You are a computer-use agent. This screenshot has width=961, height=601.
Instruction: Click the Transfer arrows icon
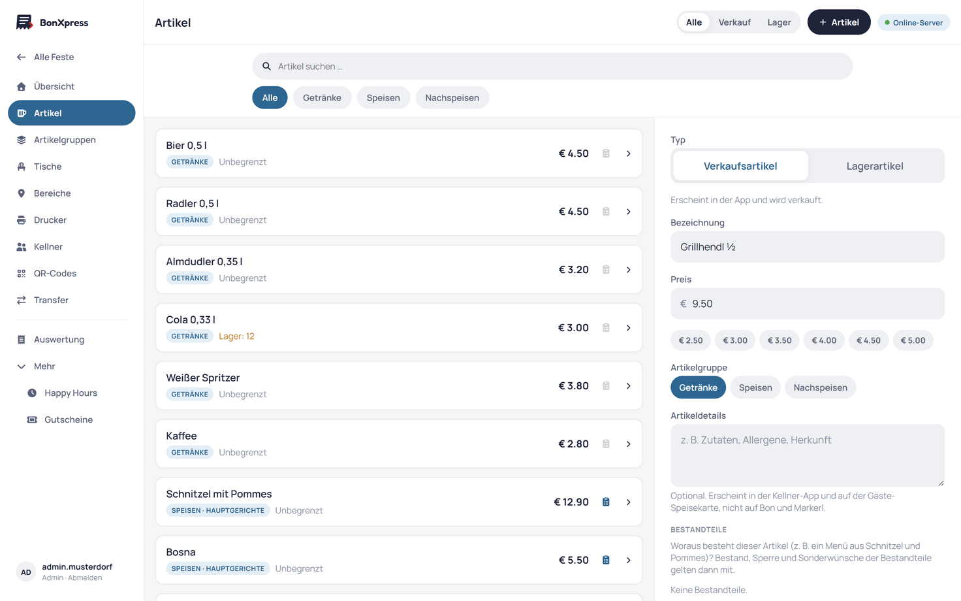point(22,300)
